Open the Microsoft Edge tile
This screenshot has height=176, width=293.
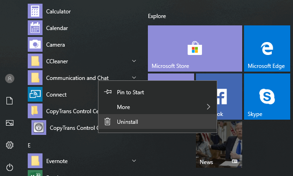point(267,49)
